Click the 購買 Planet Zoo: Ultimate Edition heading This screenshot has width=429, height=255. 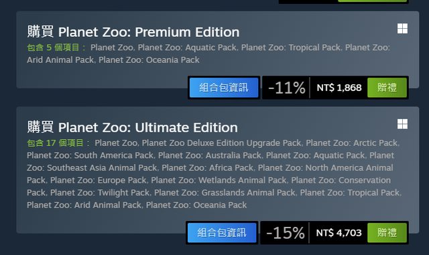(x=133, y=127)
